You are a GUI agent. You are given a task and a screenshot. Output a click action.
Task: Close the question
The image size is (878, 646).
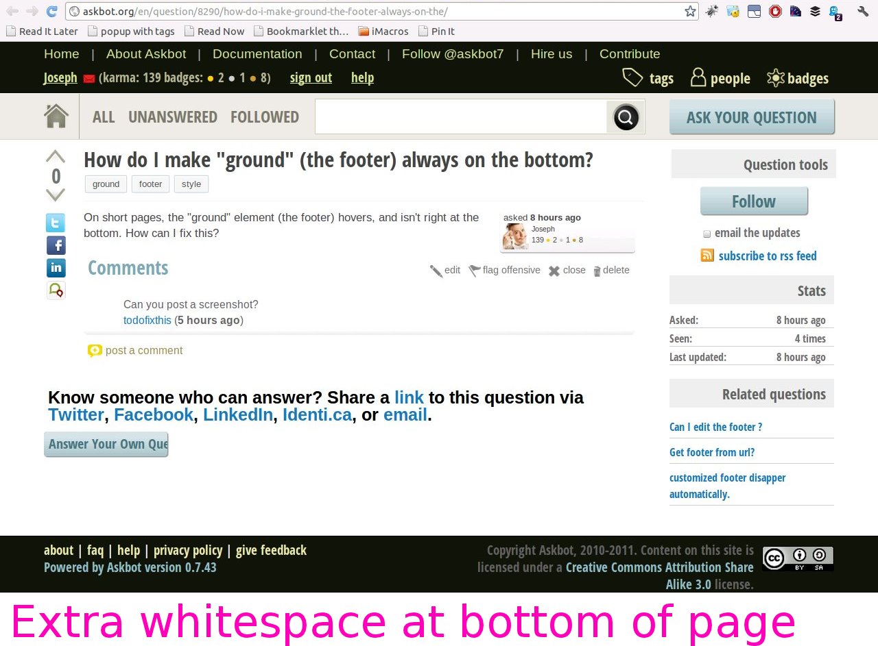[567, 271]
